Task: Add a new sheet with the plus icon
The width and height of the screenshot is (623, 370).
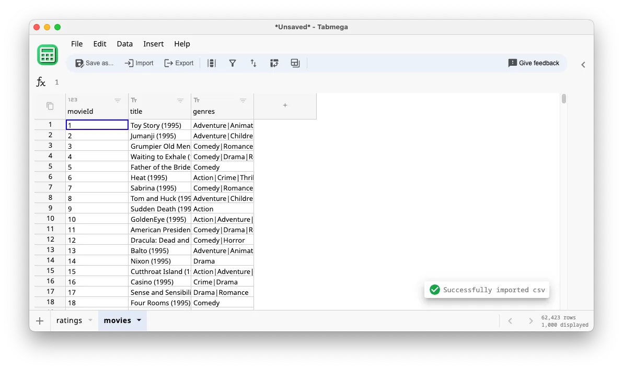Action: click(x=40, y=320)
